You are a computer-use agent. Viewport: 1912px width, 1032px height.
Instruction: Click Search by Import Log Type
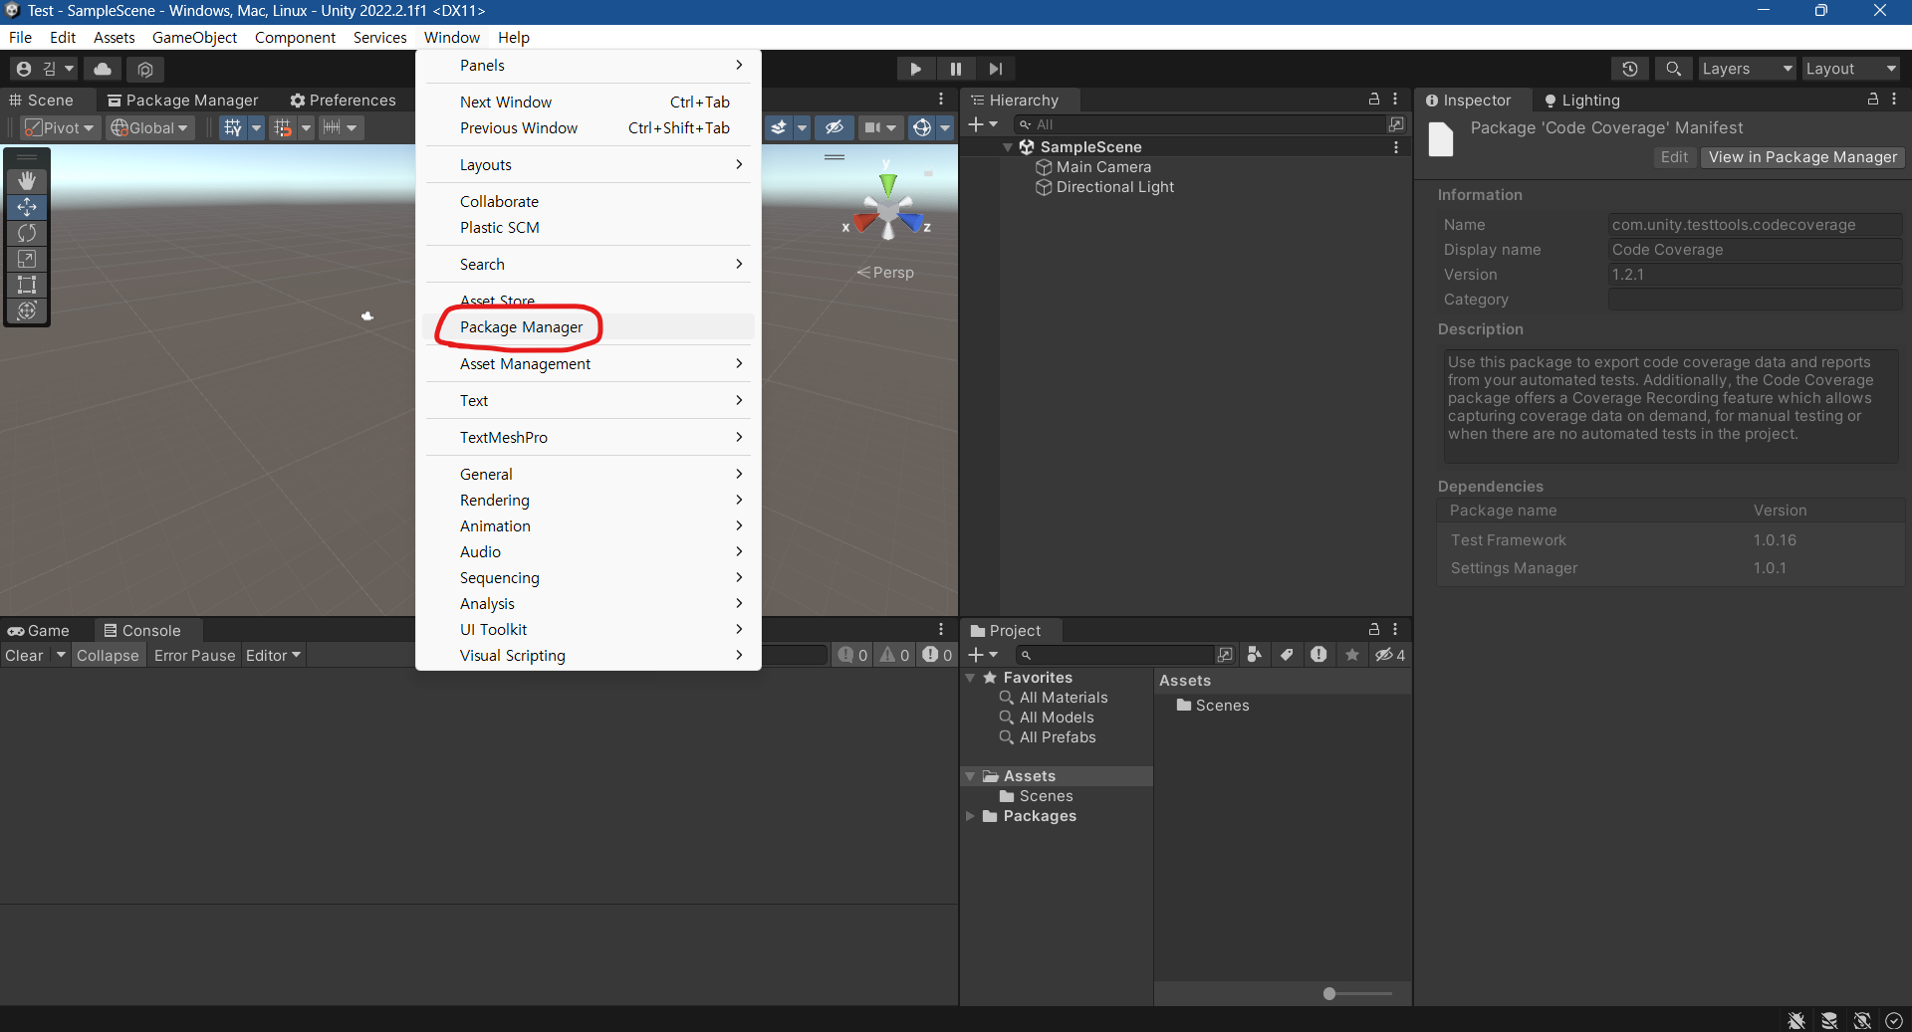tap(1318, 654)
